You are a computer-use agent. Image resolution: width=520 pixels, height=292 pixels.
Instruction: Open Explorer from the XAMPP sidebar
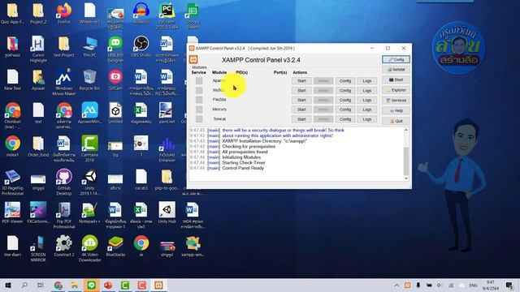[396, 90]
